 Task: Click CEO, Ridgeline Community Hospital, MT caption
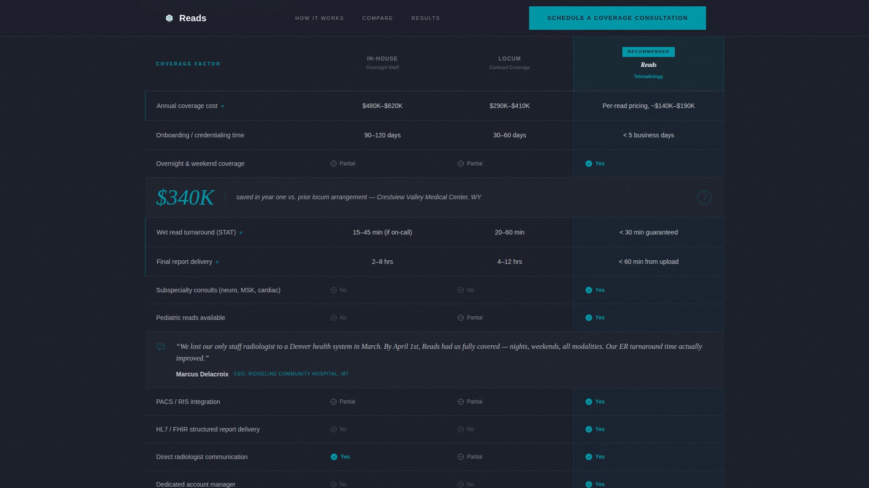[x=291, y=374]
